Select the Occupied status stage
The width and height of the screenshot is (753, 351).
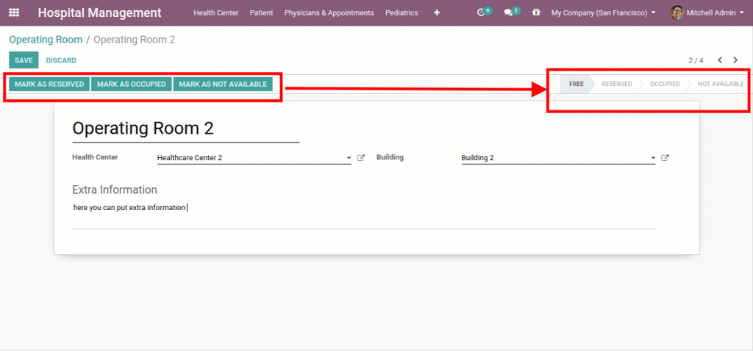(x=664, y=84)
